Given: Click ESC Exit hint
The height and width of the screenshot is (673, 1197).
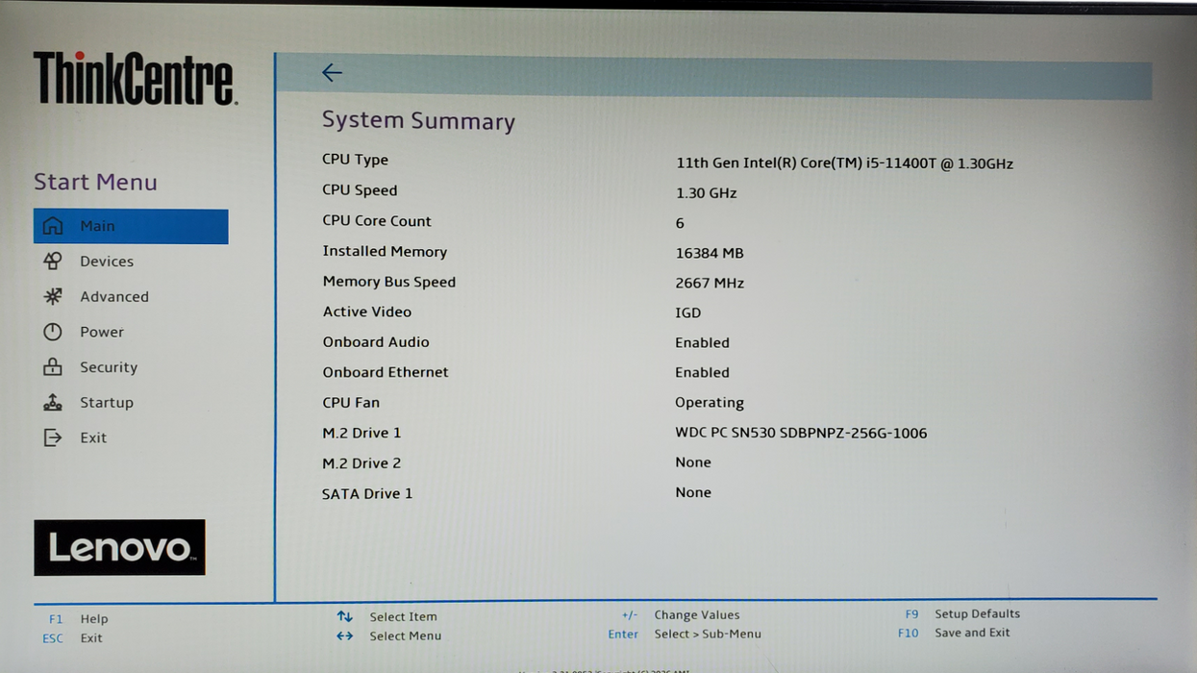Looking at the screenshot, I should point(72,638).
